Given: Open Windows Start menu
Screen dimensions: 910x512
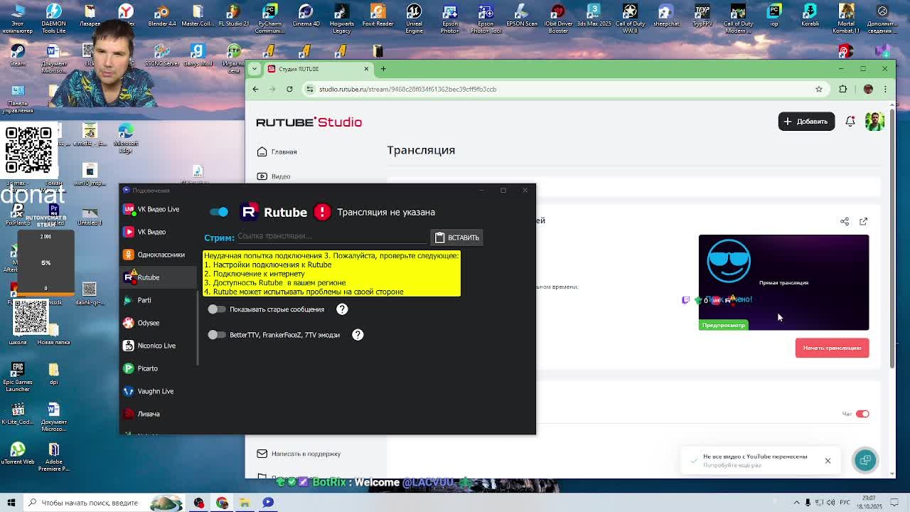Looking at the screenshot, I should [x=11, y=503].
